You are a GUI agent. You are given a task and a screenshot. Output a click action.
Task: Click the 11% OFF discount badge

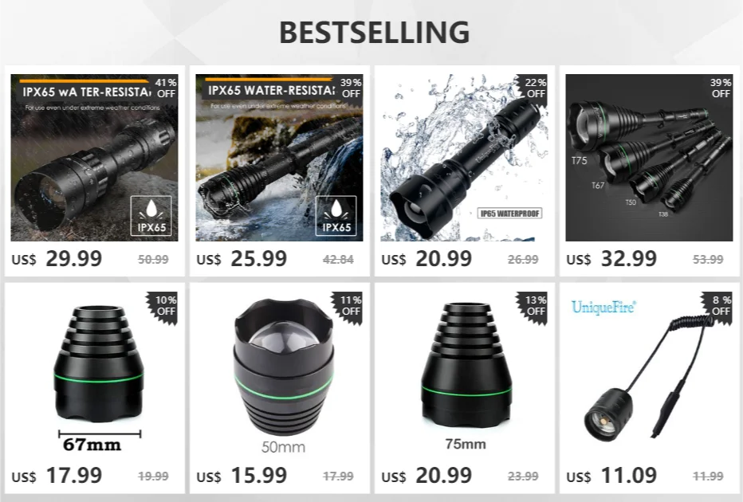tap(348, 307)
